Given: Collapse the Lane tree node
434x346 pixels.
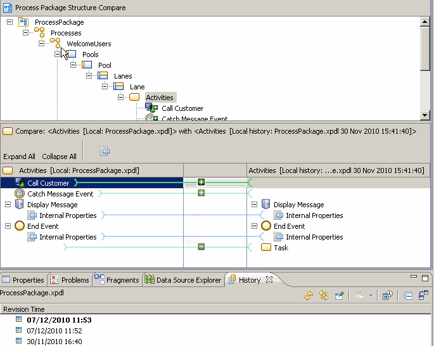Looking at the screenshot, I should pos(105,87).
